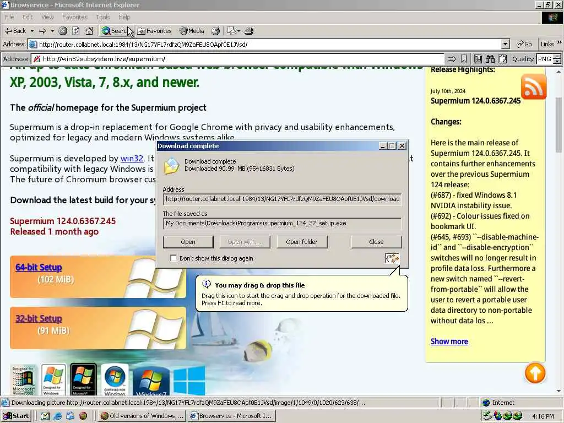Click the Browservice clipboard icon
This screenshot has height=423, width=564.
[502, 59]
